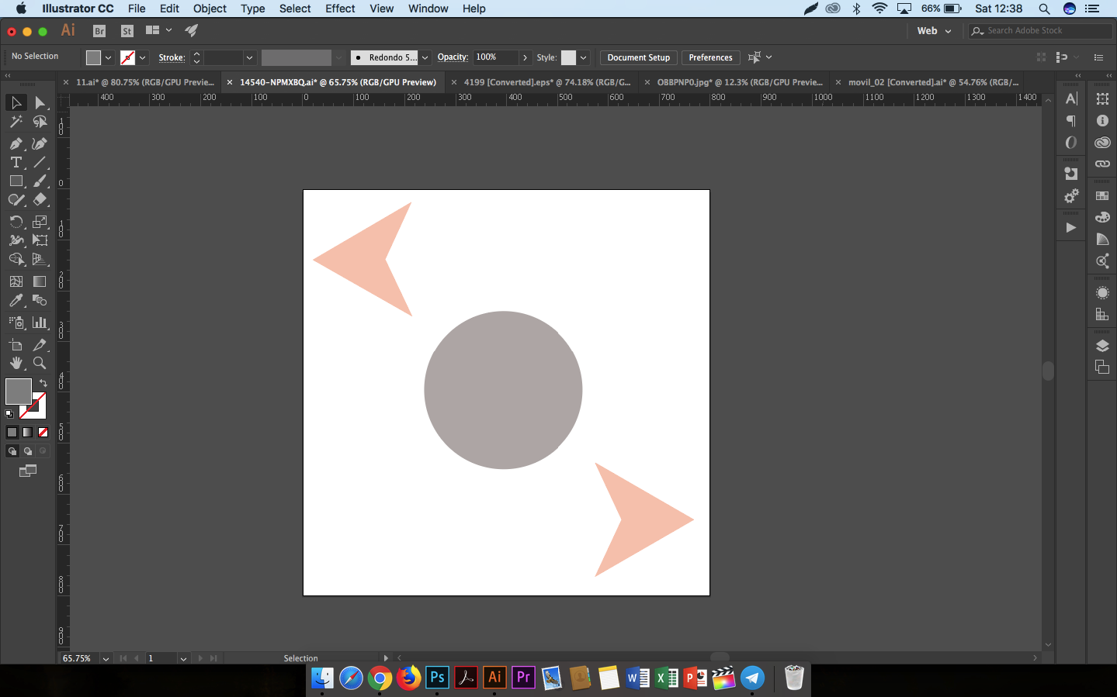Set paint mode to None

(43, 433)
